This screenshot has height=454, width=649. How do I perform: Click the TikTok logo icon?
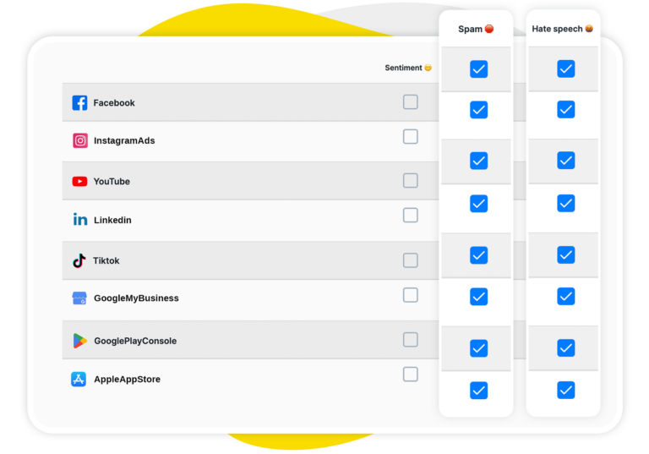pyautogui.click(x=79, y=260)
